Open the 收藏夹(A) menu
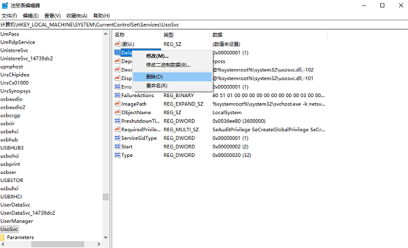Image resolution: width=408 pixels, height=248 pixels. click(x=77, y=16)
